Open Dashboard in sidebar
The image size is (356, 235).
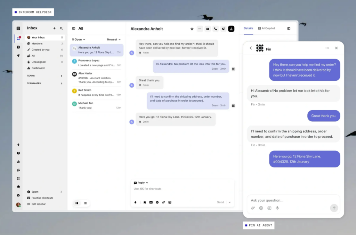click(x=45, y=68)
